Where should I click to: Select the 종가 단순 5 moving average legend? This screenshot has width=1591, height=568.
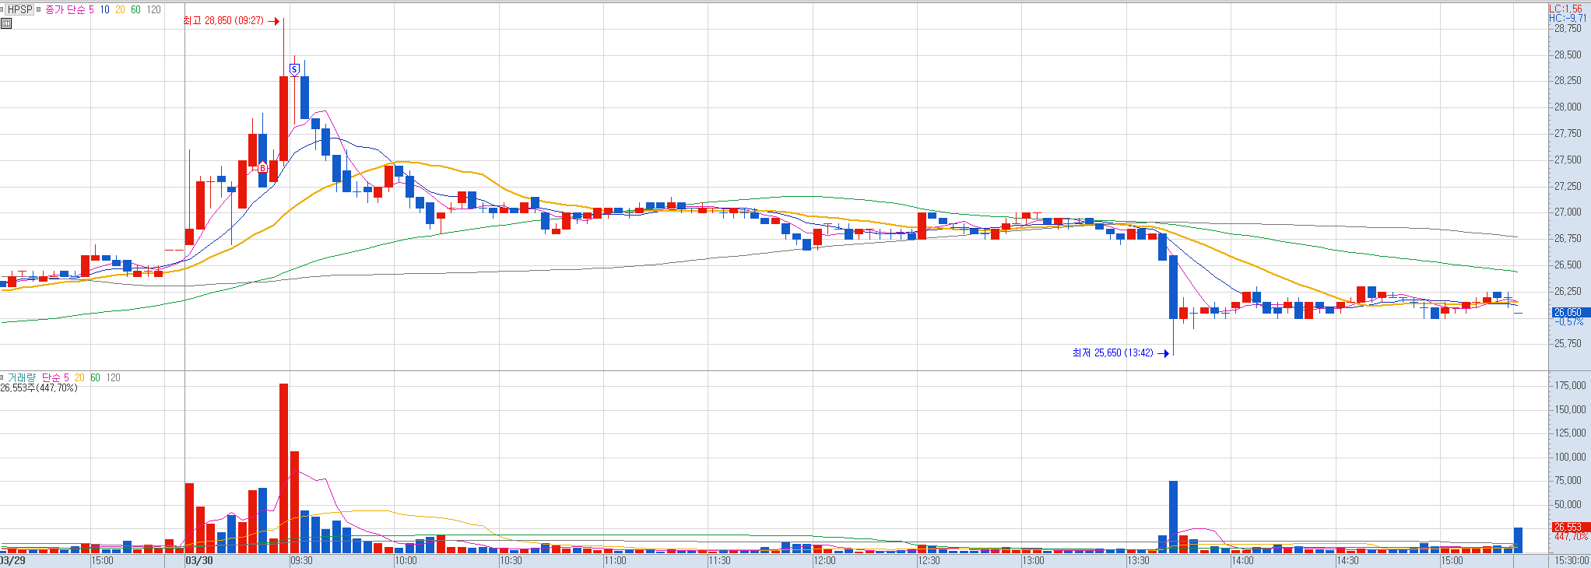(69, 9)
